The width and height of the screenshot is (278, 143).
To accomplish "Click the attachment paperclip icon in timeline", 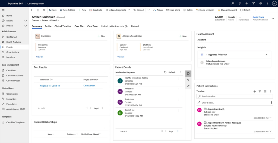I will pos(271,102).
